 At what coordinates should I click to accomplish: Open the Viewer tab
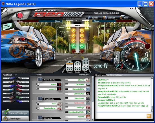pos(109,17)
